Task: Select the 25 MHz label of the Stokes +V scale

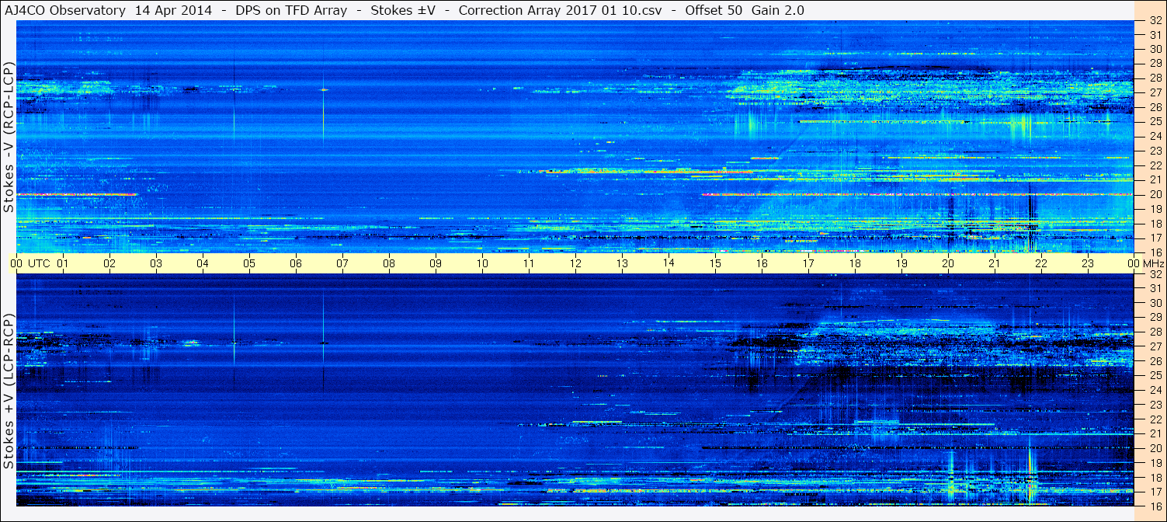Action: point(1155,375)
